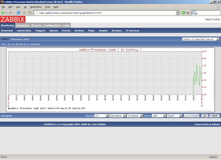The image size is (221, 160).
Task: Open the Move Left dropdown
Action: pos(159,116)
